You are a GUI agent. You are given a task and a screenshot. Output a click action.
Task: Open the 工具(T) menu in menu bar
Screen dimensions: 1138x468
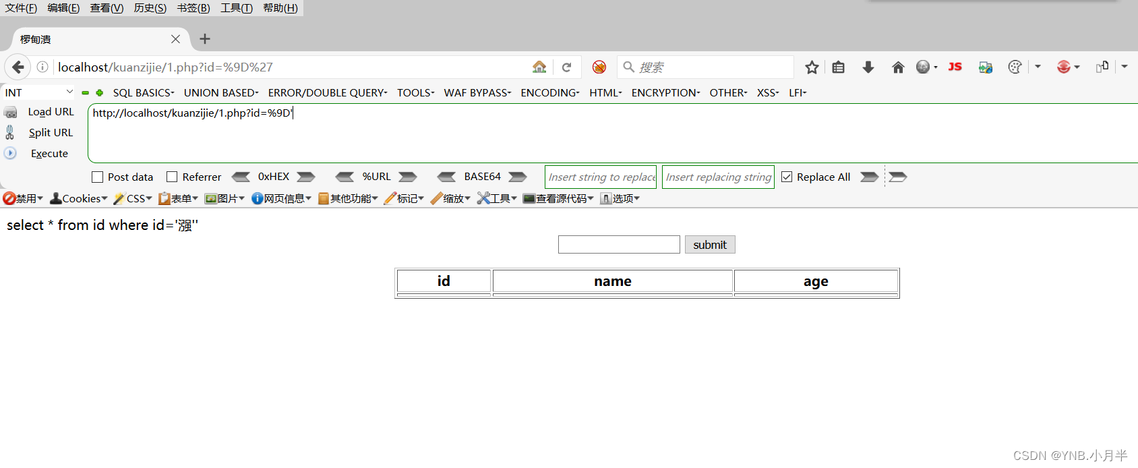237,8
